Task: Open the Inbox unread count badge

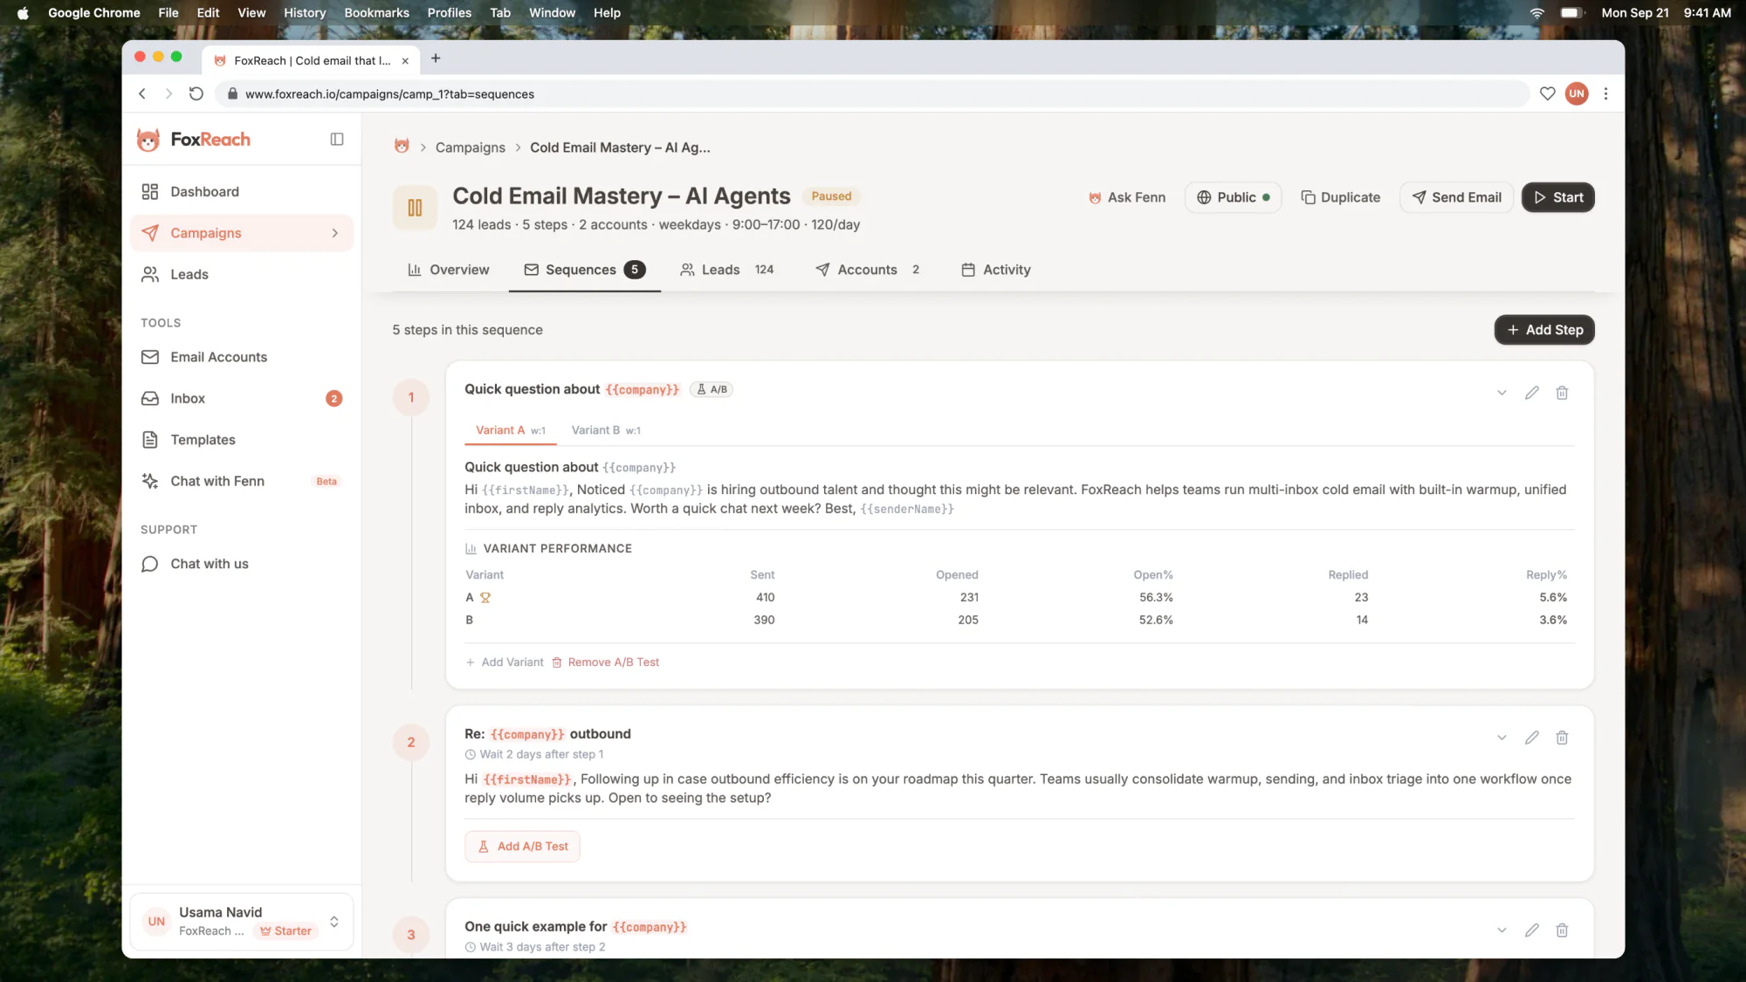Action: tap(333, 399)
